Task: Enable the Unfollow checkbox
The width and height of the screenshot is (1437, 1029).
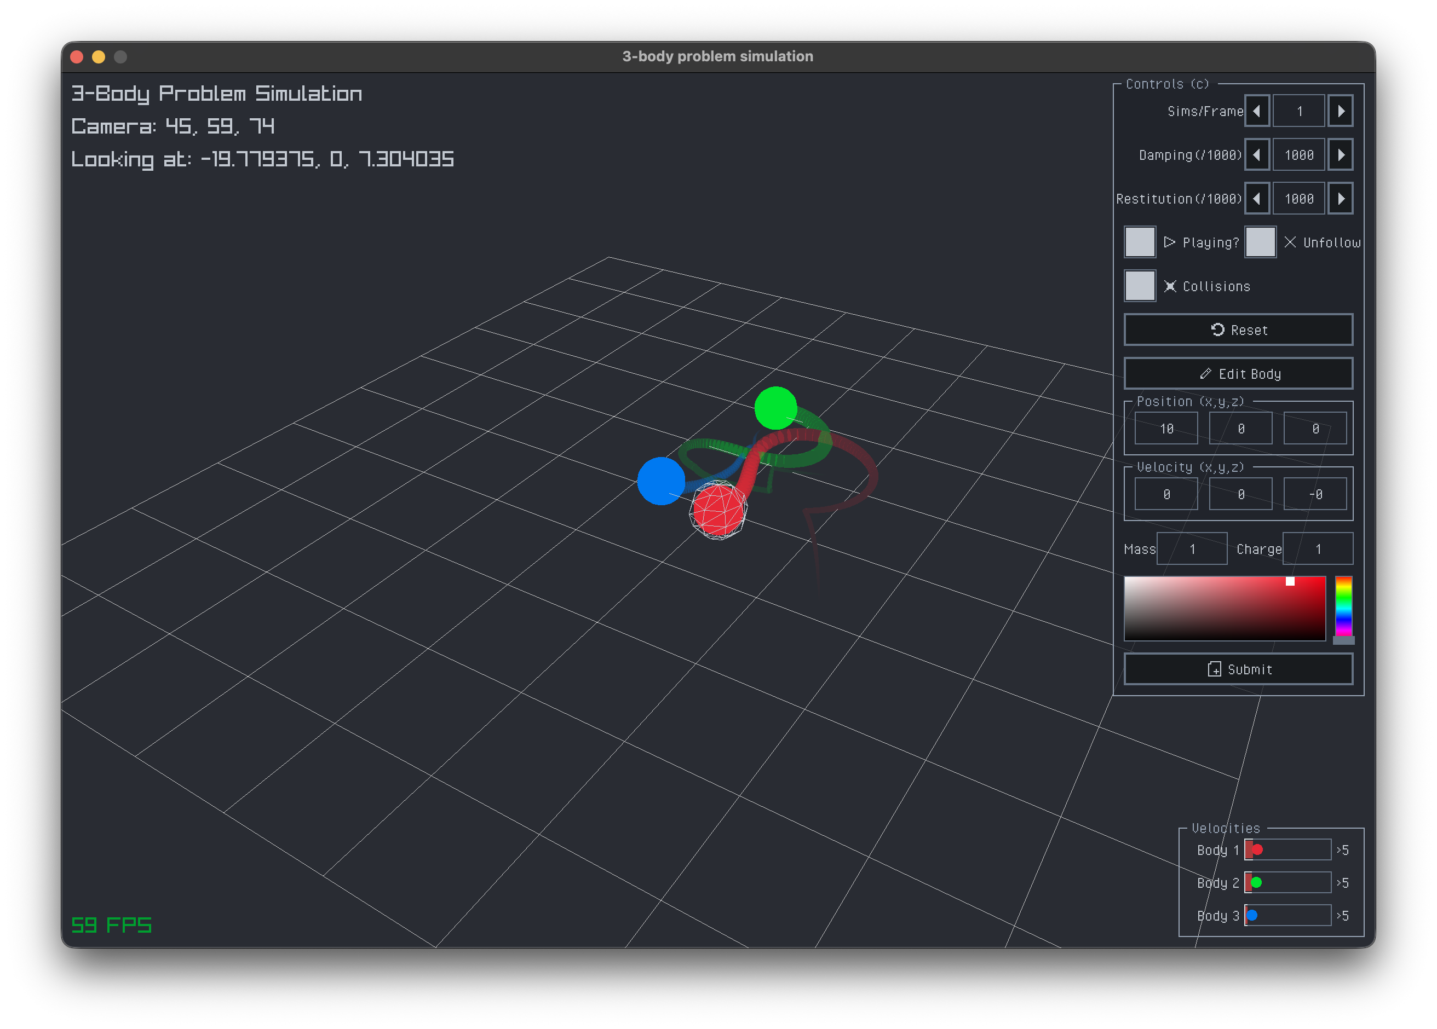Action: [1260, 242]
